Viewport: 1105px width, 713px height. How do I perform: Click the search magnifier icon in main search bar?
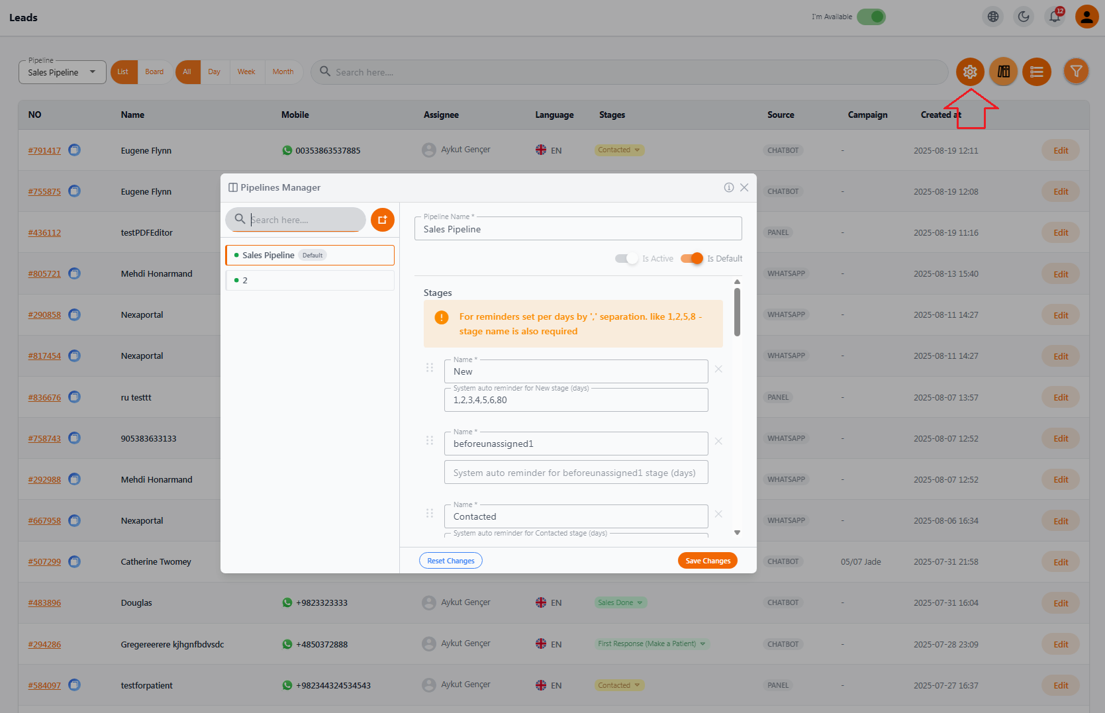coord(325,71)
